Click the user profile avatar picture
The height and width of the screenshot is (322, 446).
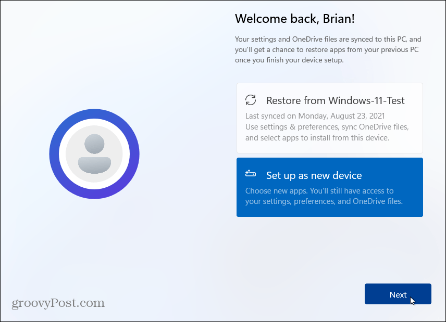[x=94, y=153]
